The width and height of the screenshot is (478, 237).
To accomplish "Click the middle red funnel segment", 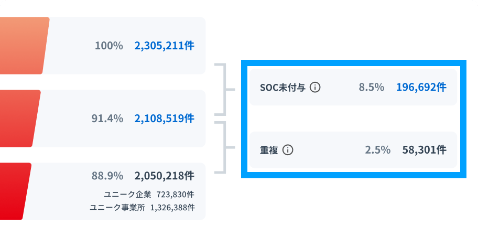I will [x=19, y=118].
